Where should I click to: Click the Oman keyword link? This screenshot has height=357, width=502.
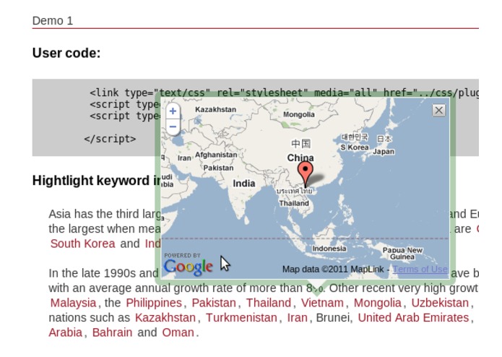178,332
